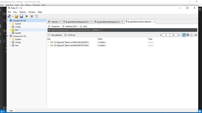Expand document (1) ObjectId row
Viewport: 202px width, 113px height.
48,42
